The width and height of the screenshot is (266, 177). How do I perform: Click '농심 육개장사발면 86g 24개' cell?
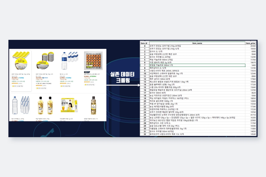(x=197, y=106)
